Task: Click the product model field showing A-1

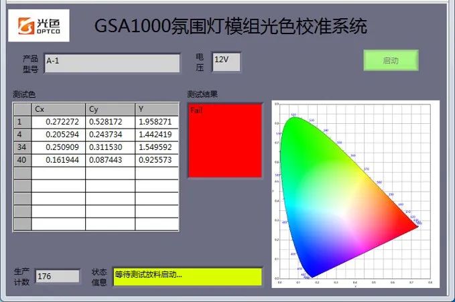Action: (x=112, y=63)
